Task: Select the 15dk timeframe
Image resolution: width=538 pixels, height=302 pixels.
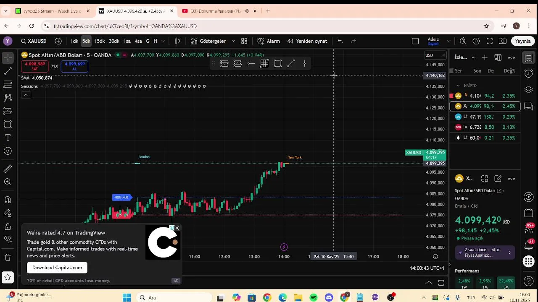Action: coord(100,41)
